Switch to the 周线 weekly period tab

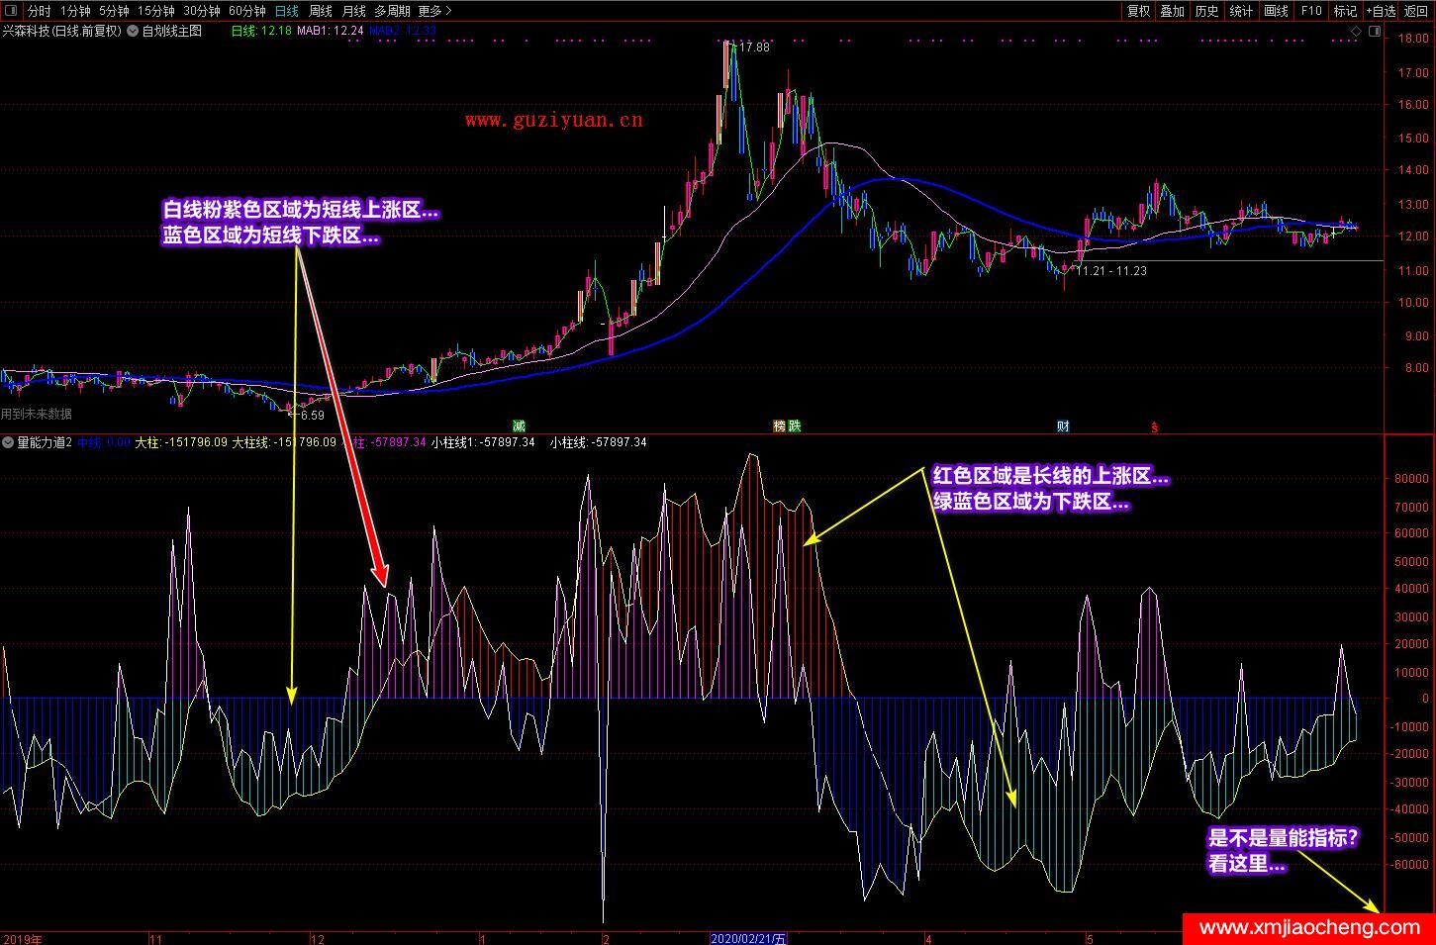321,11
